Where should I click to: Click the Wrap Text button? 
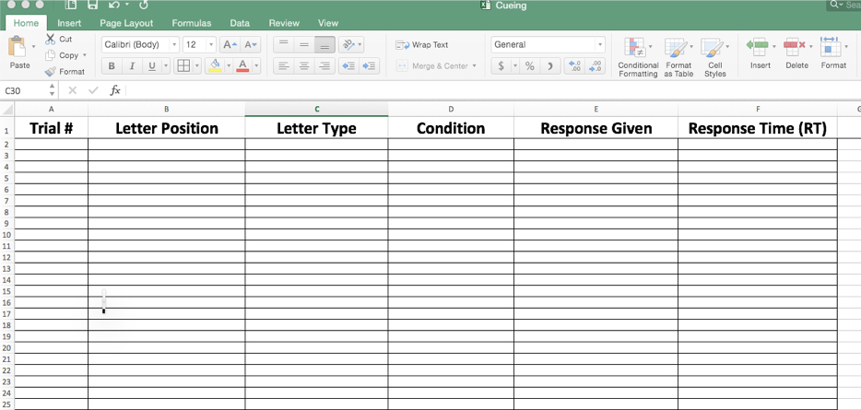click(x=421, y=45)
